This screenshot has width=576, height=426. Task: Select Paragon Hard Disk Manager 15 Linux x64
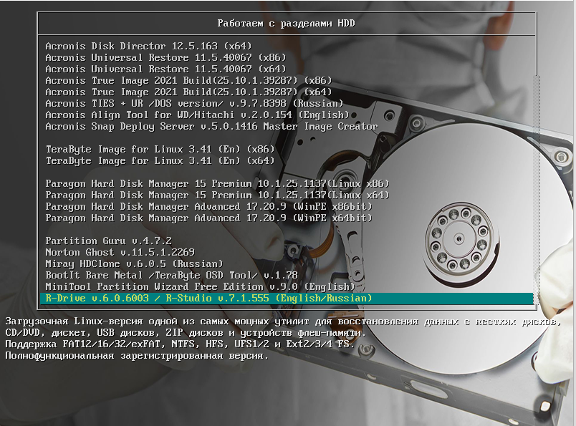click(217, 195)
